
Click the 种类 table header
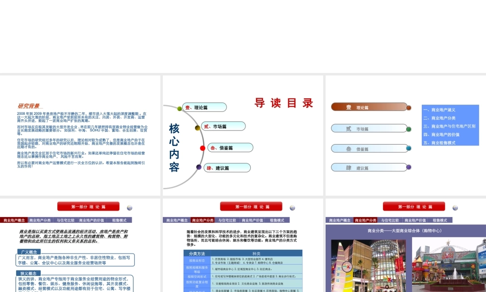pyautogui.click(x=256, y=254)
